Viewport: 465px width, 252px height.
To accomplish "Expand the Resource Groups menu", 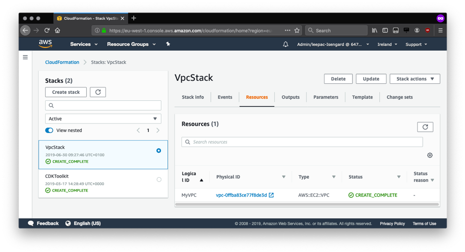I will pyautogui.click(x=131, y=44).
